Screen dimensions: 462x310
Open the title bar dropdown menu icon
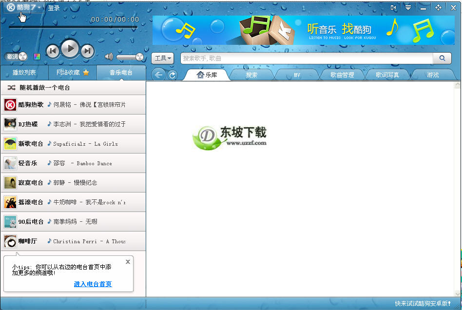click(x=408, y=8)
